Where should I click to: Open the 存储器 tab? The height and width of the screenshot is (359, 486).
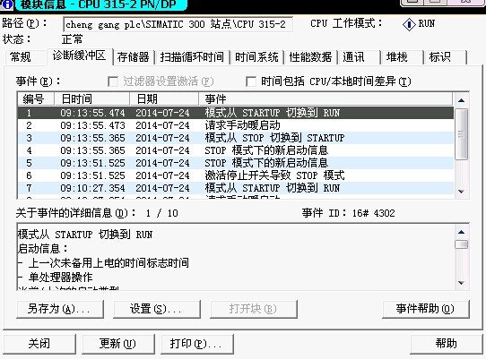point(134,57)
